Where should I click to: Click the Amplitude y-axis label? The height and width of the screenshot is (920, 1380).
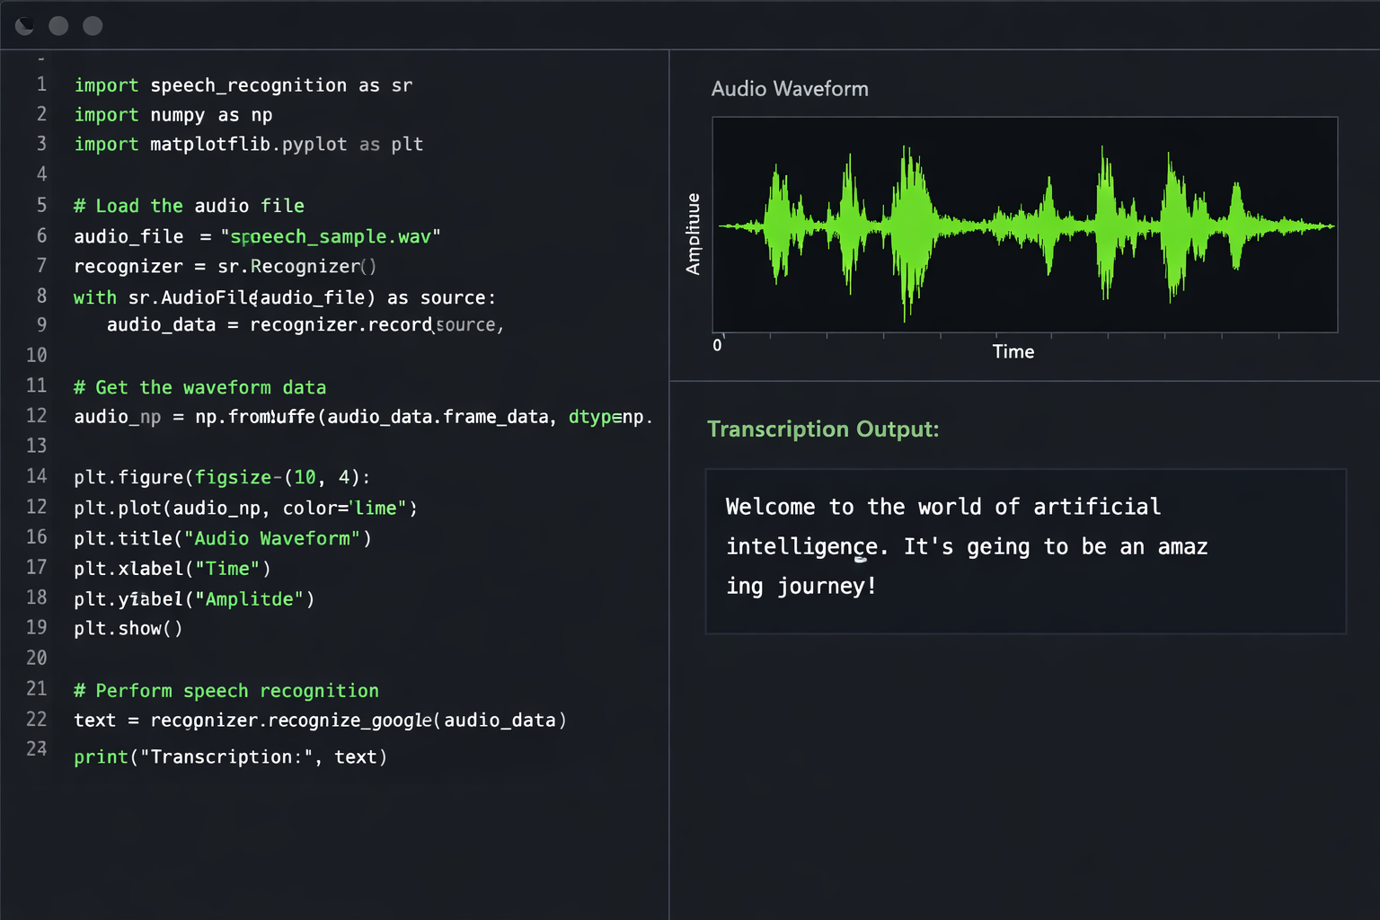tap(693, 234)
